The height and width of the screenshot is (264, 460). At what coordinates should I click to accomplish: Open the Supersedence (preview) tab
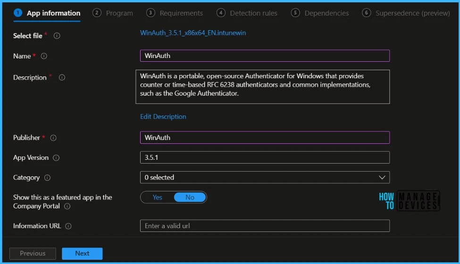(406, 13)
